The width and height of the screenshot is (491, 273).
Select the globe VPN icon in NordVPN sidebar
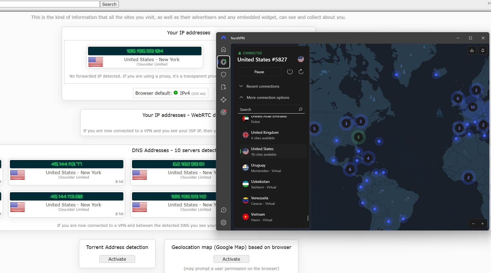click(224, 62)
